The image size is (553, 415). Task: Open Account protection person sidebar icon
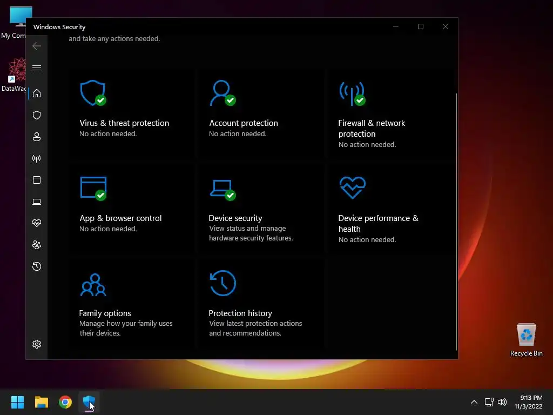coord(37,137)
